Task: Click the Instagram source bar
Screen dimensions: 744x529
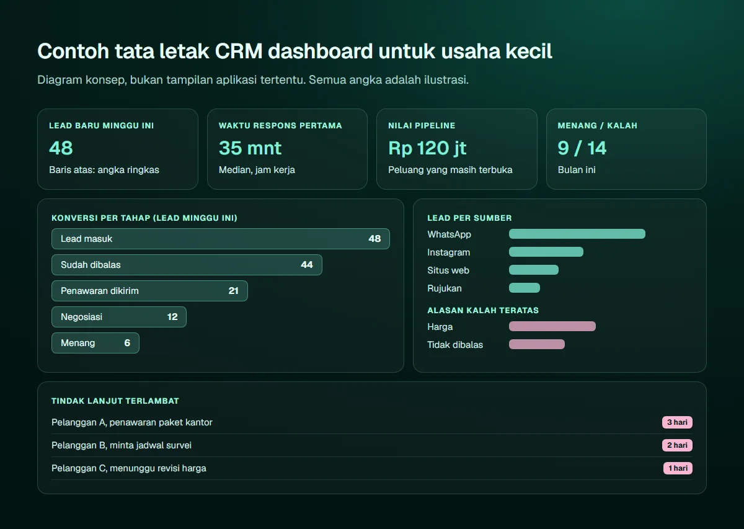Action: tap(546, 252)
